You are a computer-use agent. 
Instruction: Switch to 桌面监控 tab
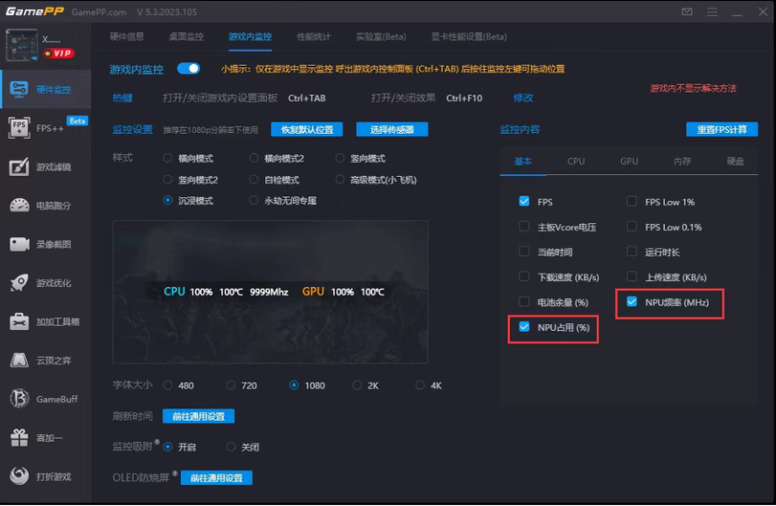coord(186,36)
